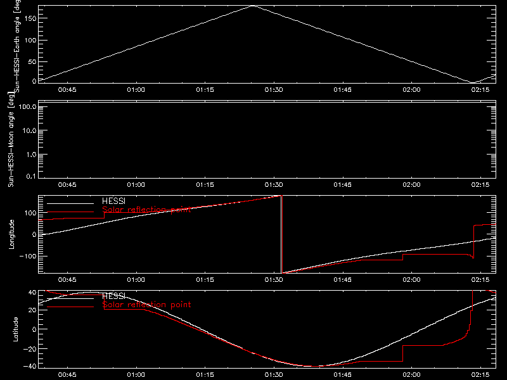Viewport: 507px width, 380px height.
Task: Select the Longitude axis title
Action: coord(11,234)
